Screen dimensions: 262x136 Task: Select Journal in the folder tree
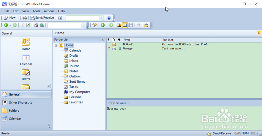tap(75, 66)
